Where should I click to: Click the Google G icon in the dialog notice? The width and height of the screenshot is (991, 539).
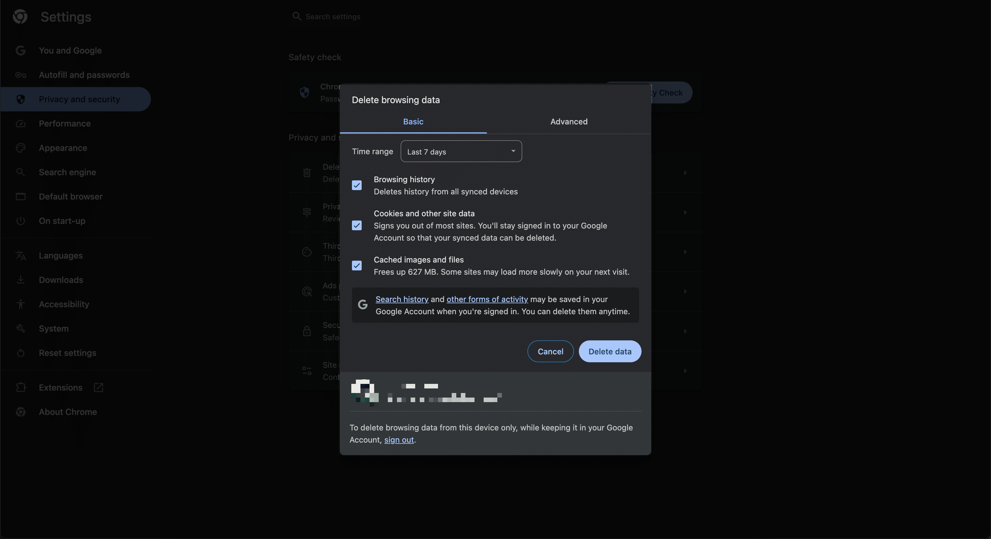(363, 305)
